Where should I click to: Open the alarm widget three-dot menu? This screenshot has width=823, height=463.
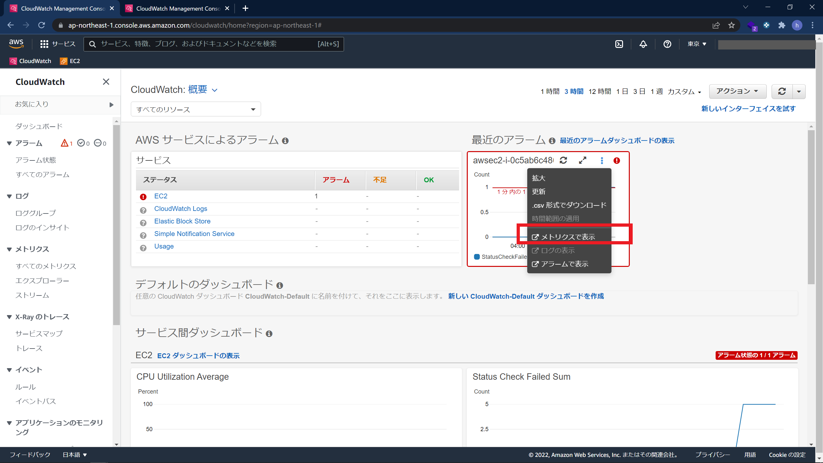[602, 160]
